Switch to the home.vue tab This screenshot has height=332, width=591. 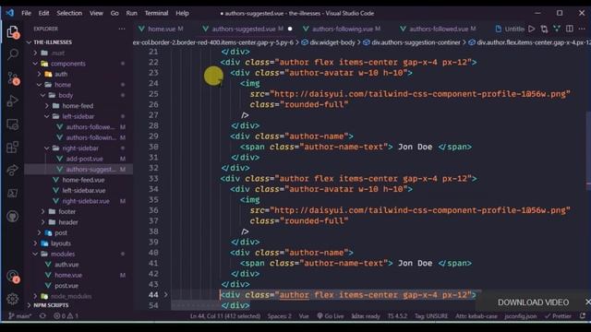161,29
